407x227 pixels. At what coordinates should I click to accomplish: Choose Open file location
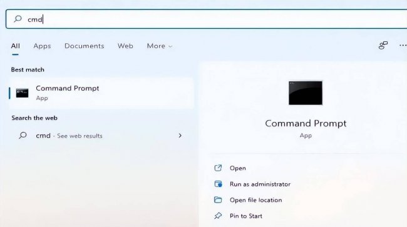click(255, 200)
